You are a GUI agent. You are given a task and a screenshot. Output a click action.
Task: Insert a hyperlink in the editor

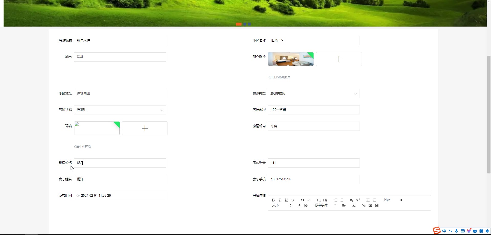[364, 205]
